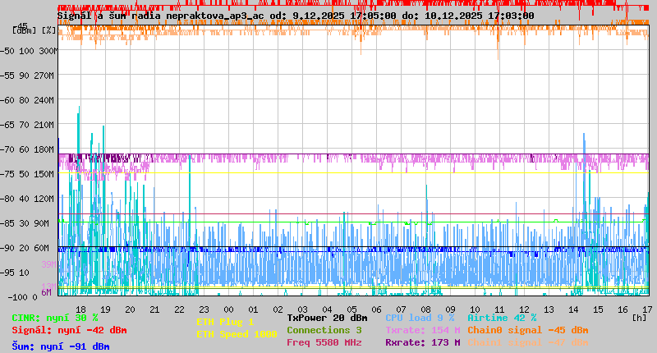
Task: Click the red Signál legend entry
Action: point(69,330)
